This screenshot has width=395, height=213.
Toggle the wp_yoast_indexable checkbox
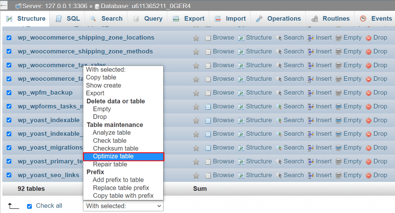click(x=9, y=120)
